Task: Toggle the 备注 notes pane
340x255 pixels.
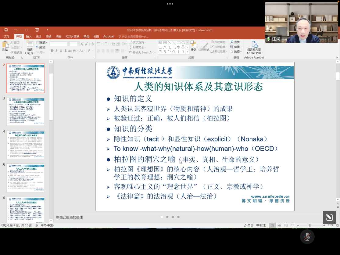Action: coord(248,225)
